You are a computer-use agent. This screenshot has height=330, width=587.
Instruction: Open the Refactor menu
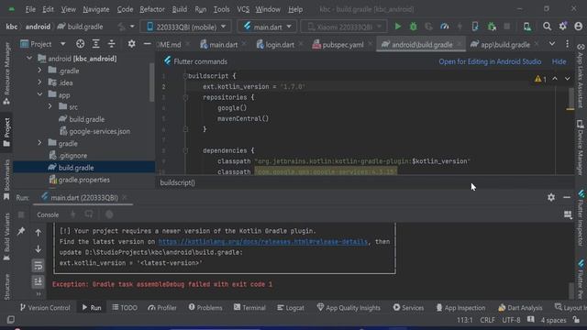(x=152, y=9)
